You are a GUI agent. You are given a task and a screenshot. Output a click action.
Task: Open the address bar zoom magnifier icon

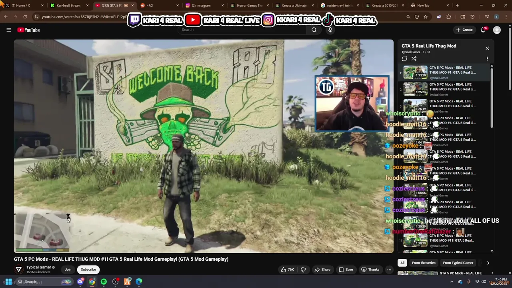[408, 17]
